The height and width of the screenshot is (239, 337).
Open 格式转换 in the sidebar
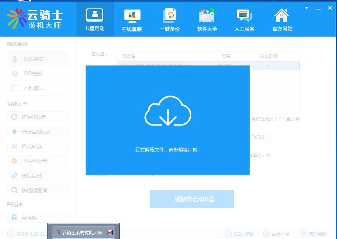38,146
